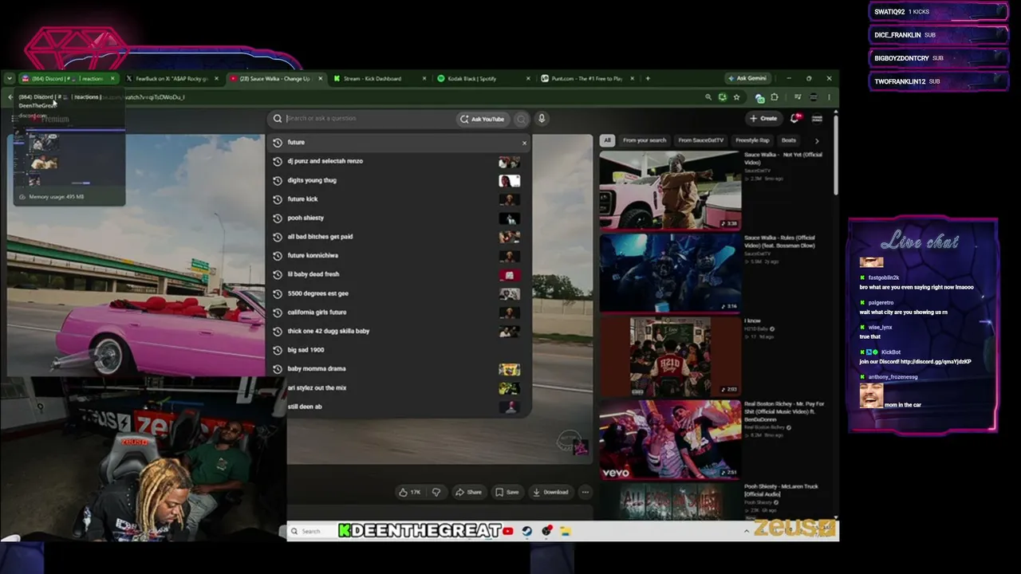Switch to the Kodak Black Spotify tab

(483, 79)
